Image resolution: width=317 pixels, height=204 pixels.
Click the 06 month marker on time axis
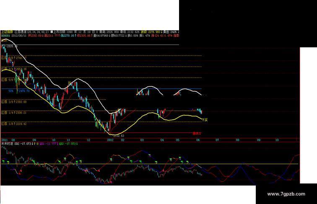coord(198,140)
